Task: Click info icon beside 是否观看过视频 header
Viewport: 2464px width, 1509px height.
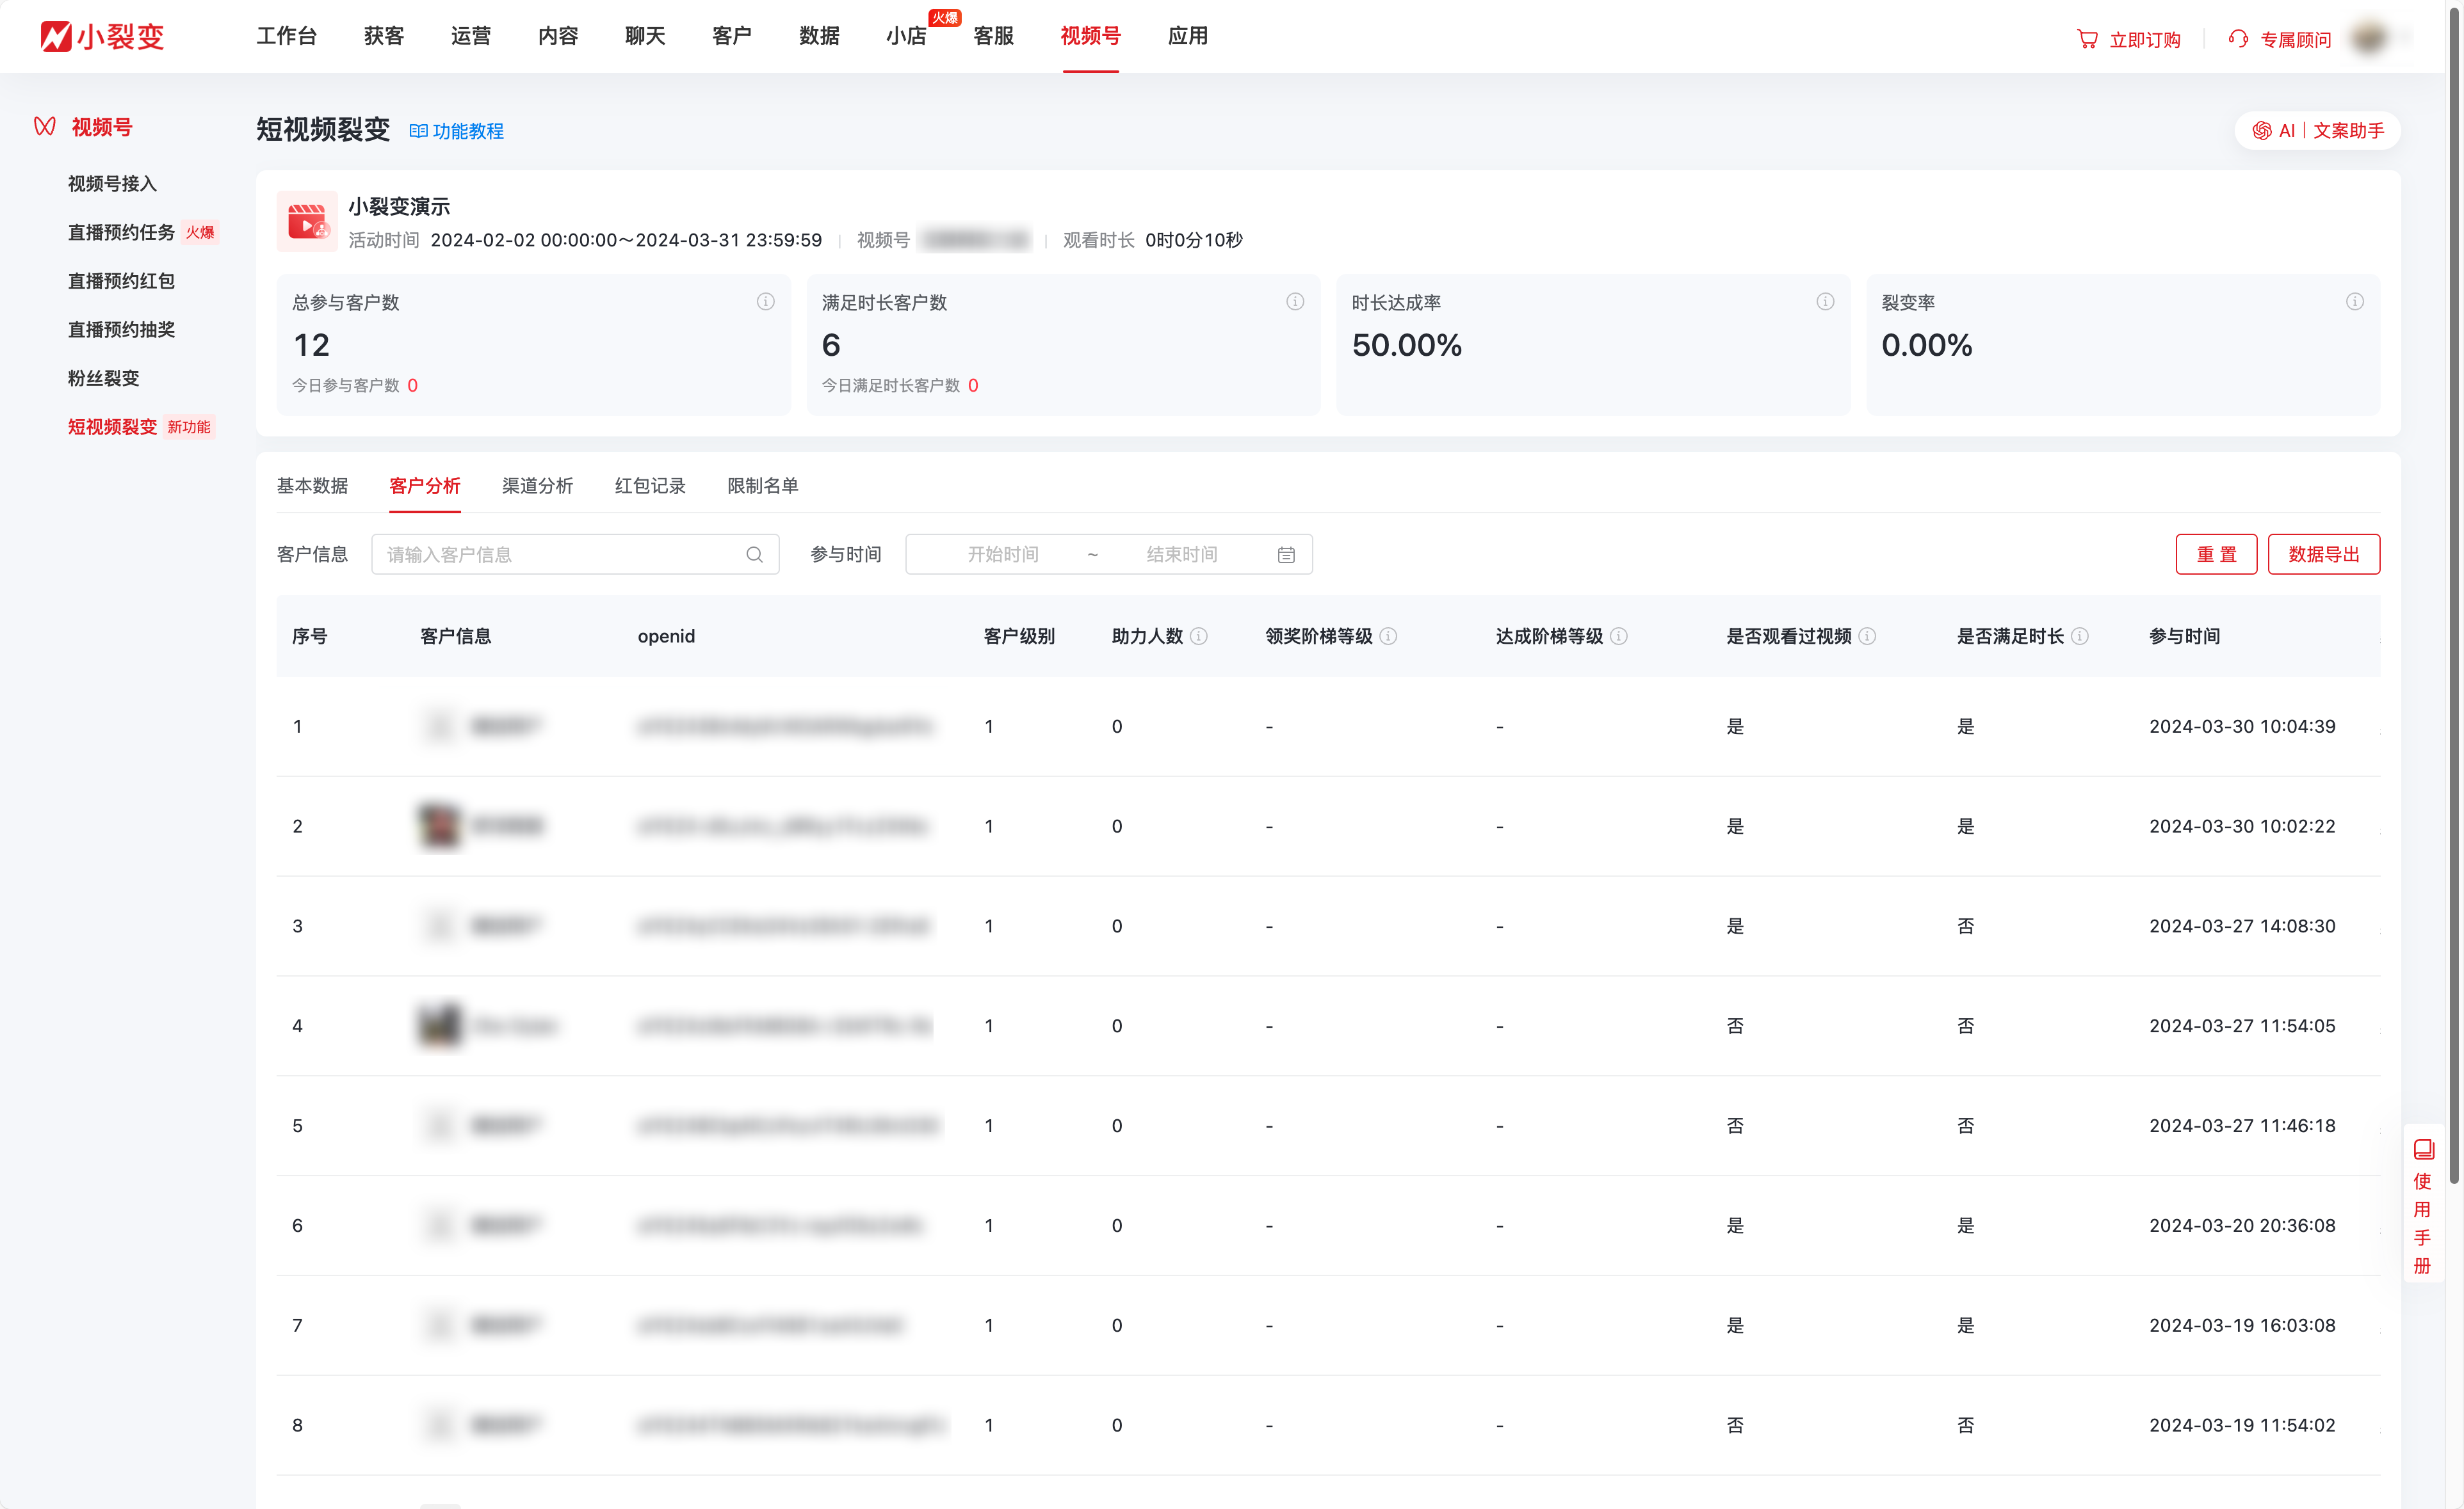Action: (x=1867, y=635)
